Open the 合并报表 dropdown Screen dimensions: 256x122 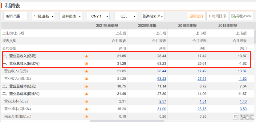tap(71, 16)
